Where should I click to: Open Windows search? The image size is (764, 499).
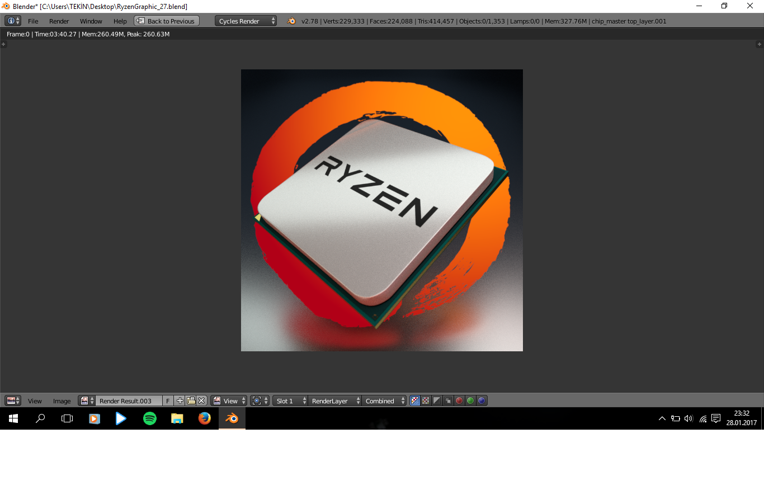40,418
